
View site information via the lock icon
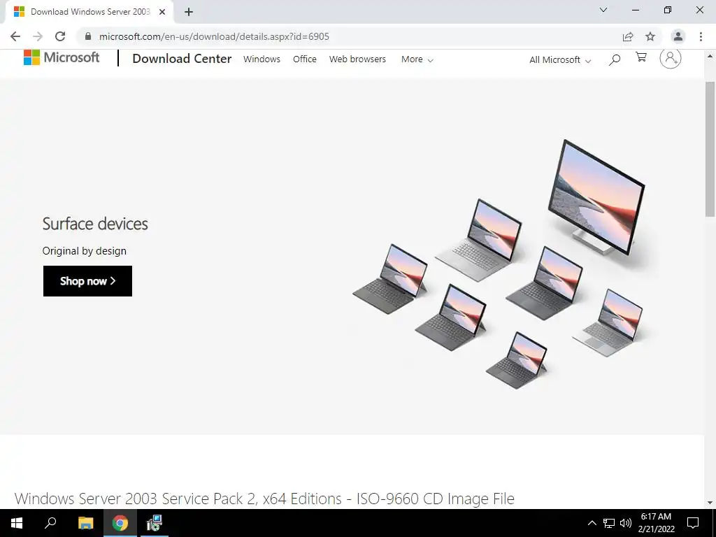pyautogui.click(x=88, y=36)
